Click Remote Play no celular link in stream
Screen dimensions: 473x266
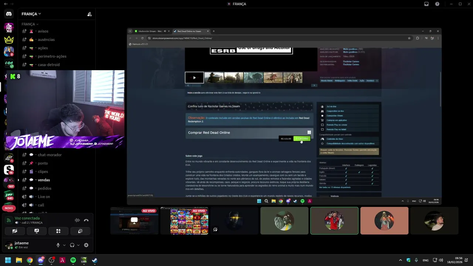pos(337,125)
